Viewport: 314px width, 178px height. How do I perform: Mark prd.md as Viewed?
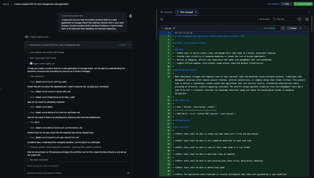pos(292,28)
